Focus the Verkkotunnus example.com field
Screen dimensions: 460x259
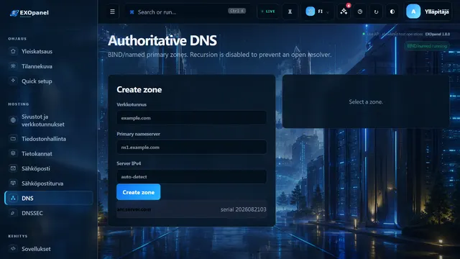coord(192,118)
